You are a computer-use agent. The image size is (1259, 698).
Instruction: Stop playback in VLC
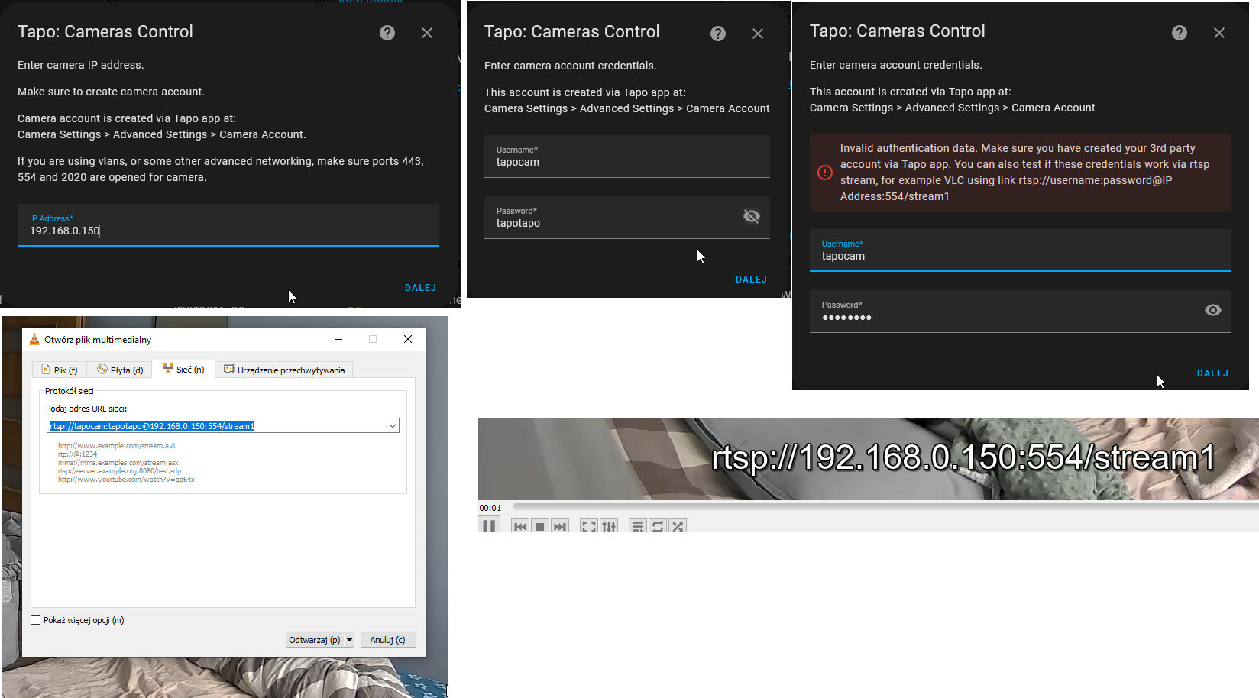pyautogui.click(x=540, y=525)
